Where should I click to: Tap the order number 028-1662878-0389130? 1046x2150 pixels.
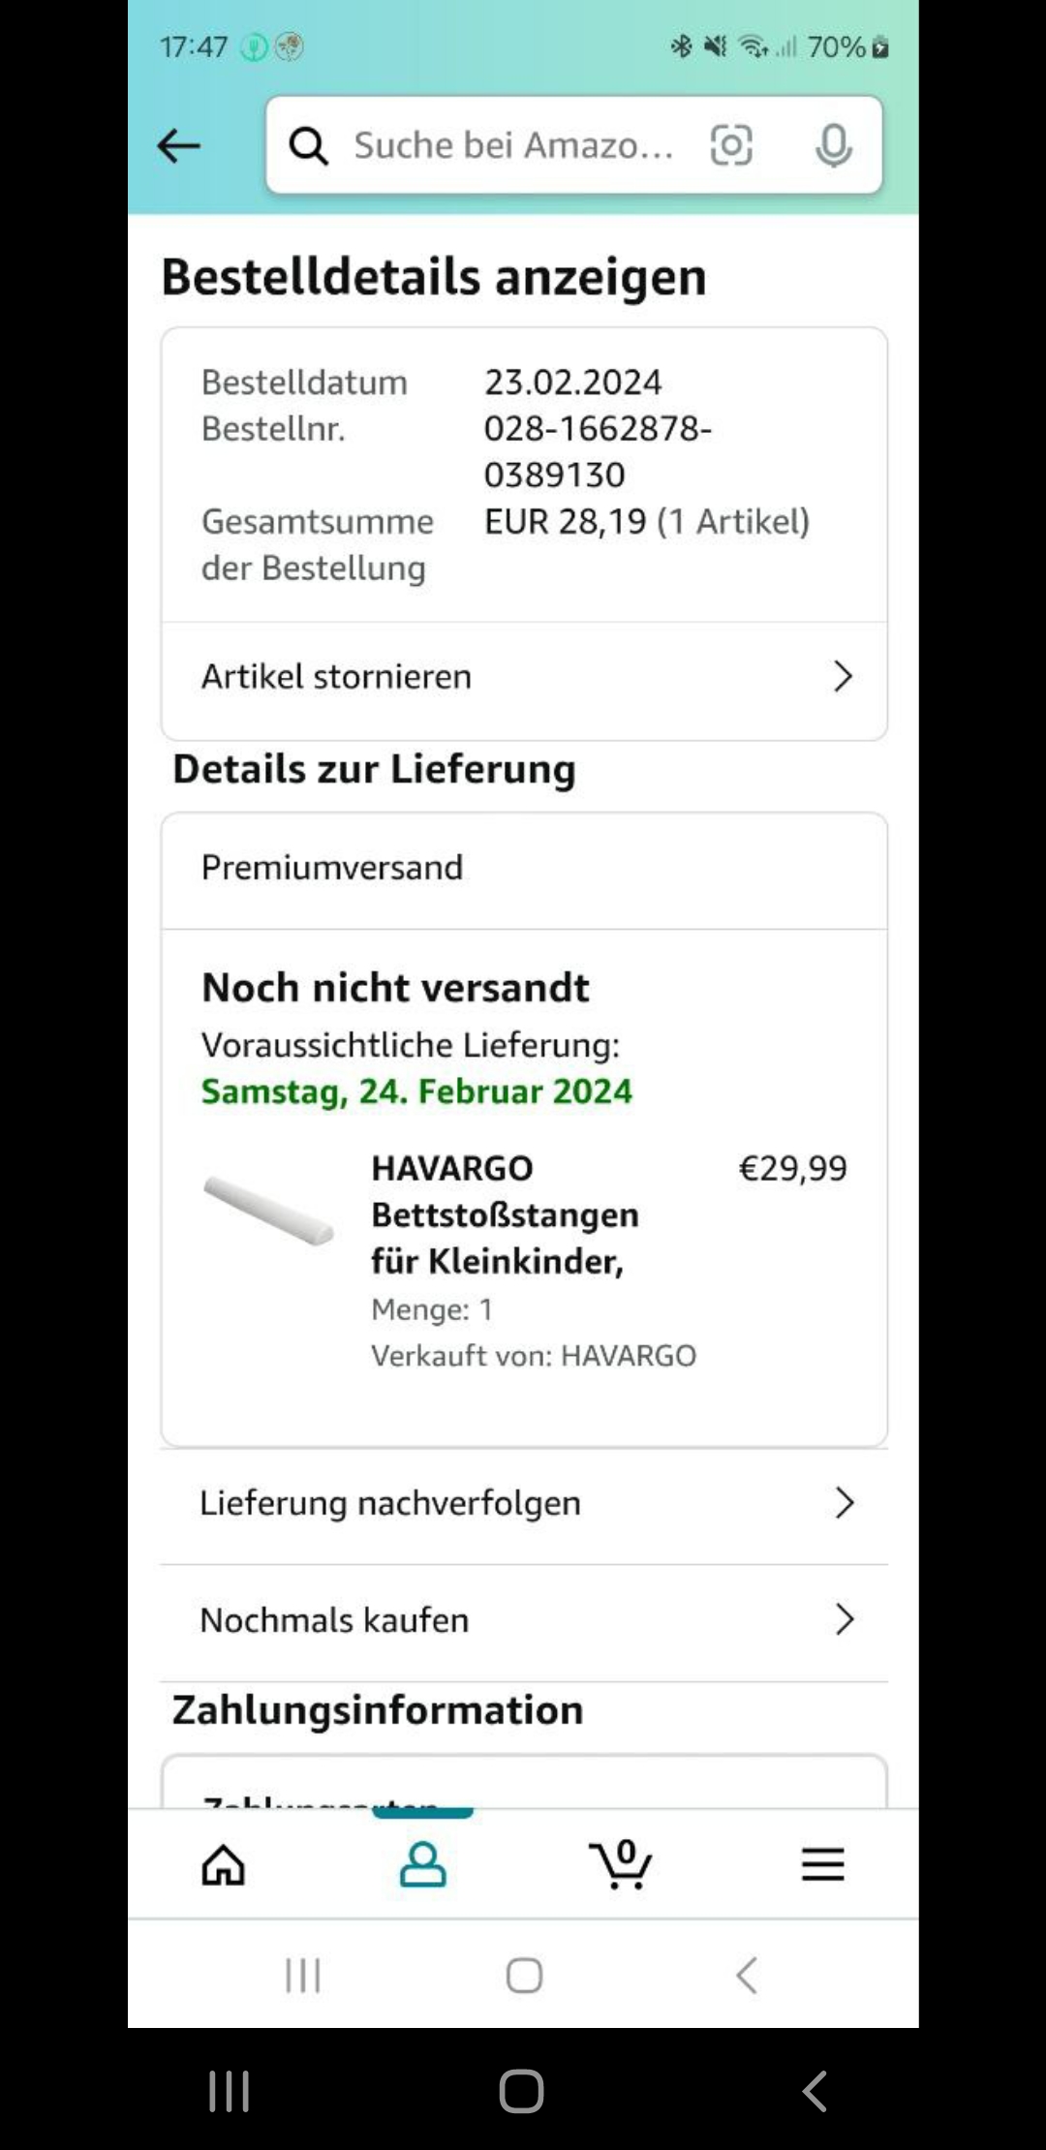[598, 451]
